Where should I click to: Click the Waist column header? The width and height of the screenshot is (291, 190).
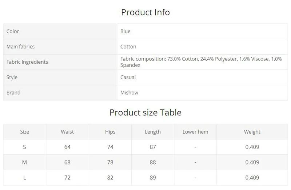click(67, 132)
